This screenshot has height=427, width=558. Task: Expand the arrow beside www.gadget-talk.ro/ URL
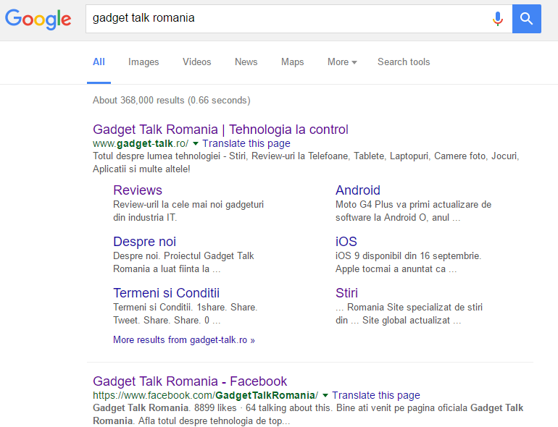click(x=196, y=143)
